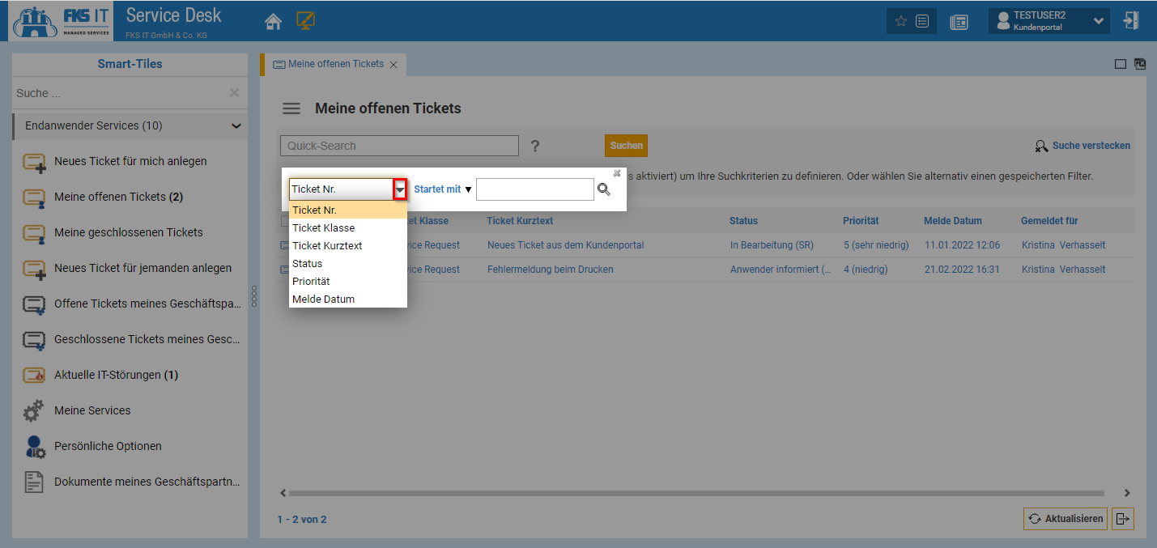Open the Startet mit operator dropdown

(x=442, y=189)
